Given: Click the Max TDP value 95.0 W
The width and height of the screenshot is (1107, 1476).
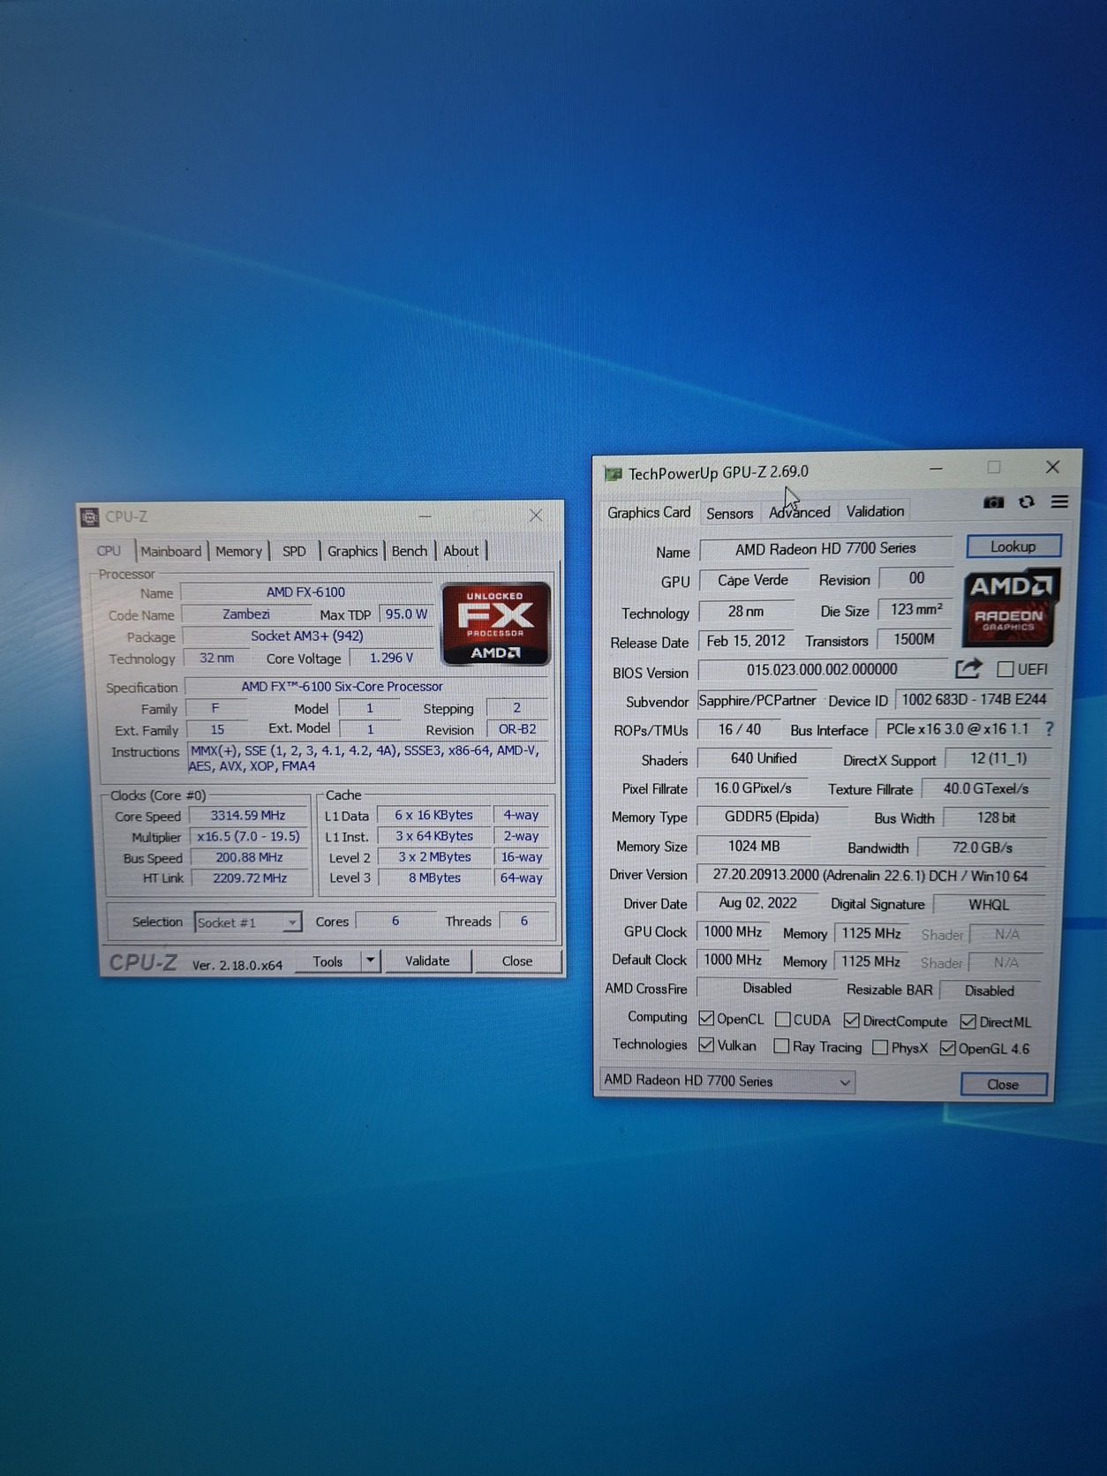Looking at the screenshot, I should click(x=406, y=614).
